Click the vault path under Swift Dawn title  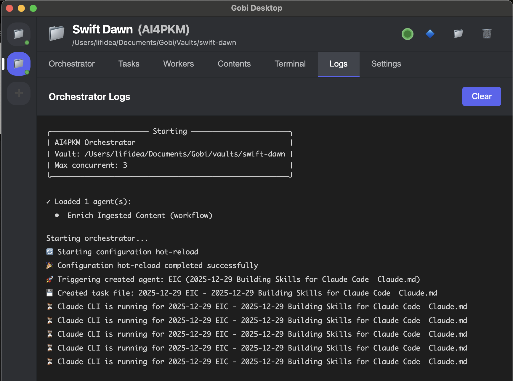click(x=154, y=43)
